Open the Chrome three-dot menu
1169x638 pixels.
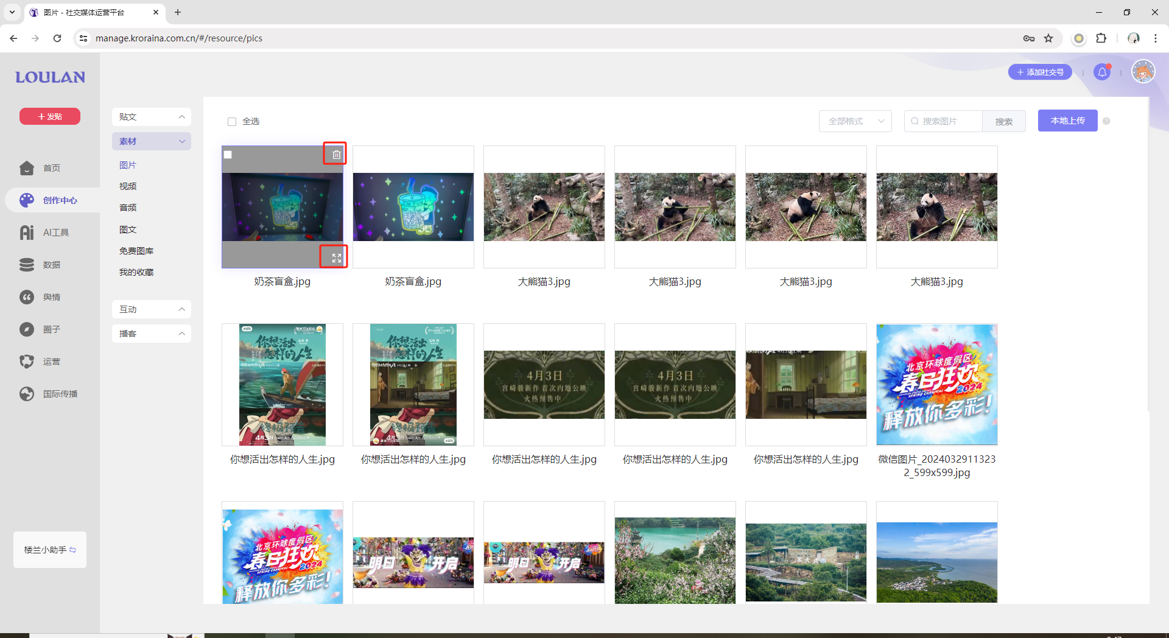tap(1155, 38)
